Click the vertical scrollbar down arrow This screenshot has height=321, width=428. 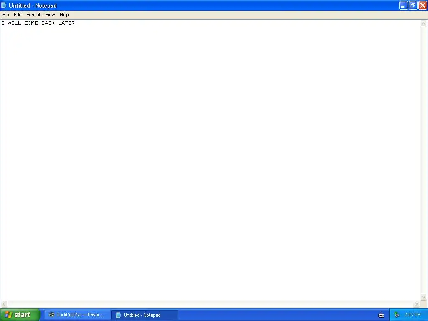pos(423,297)
